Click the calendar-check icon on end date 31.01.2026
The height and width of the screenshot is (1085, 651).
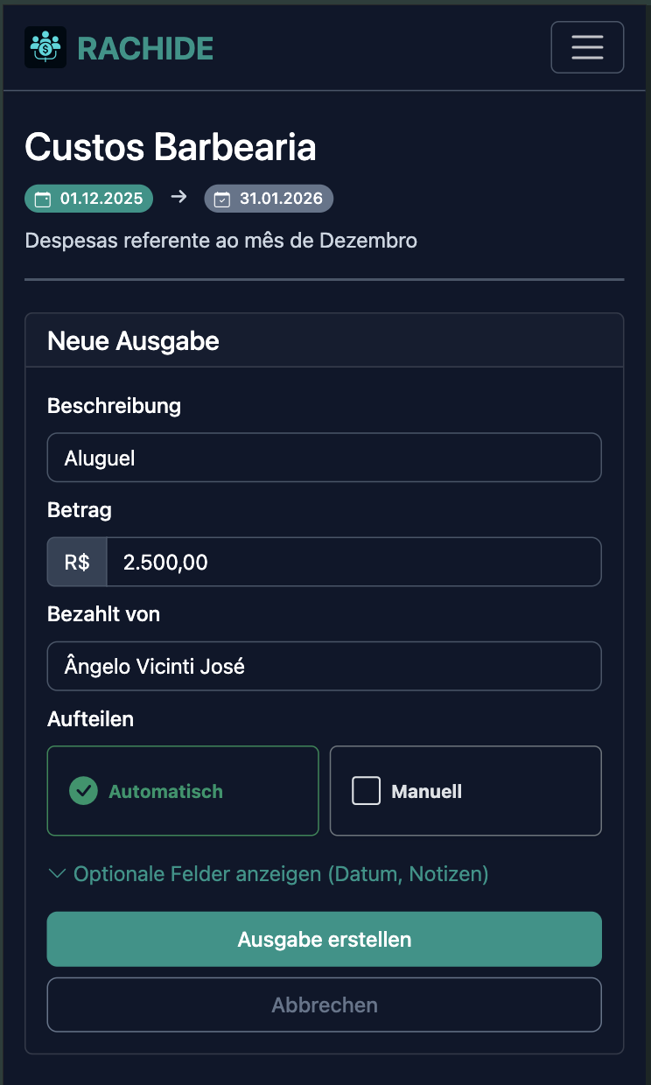point(221,198)
